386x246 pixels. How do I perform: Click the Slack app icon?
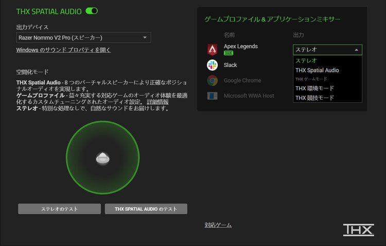(212, 65)
